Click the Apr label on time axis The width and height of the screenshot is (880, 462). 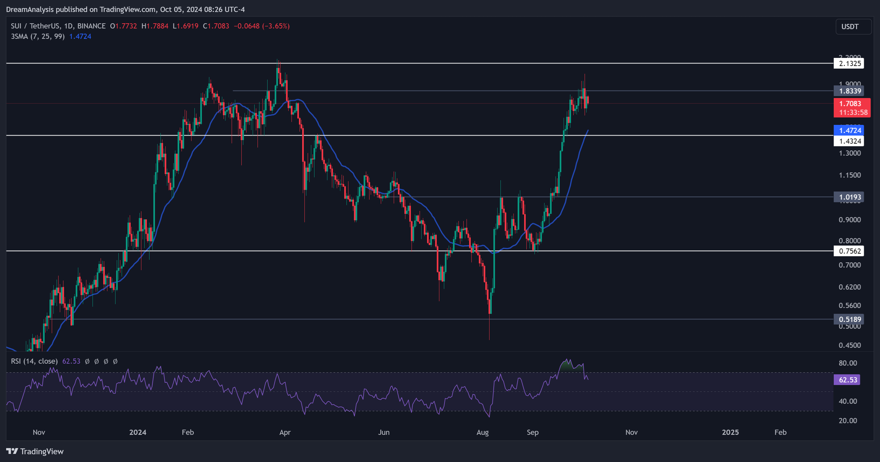pyautogui.click(x=285, y=432)
